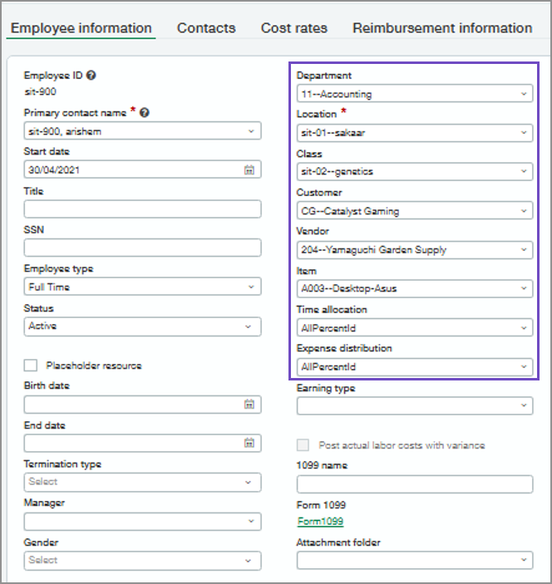Check Post actual labor costs with variance
Image resolution: width=552 pixels, height=584 pixels.
pyautogui.click(x=303, y=445)
